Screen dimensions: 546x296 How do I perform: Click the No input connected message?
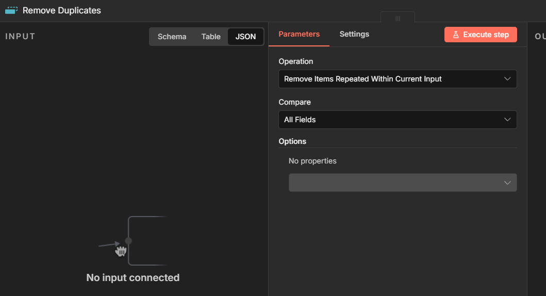[x=133, y=277]
